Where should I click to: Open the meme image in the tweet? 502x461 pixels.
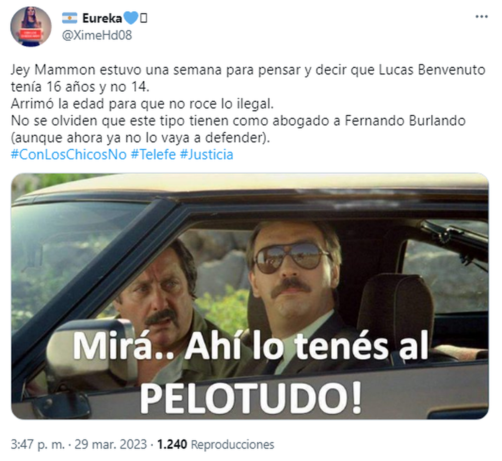pyautogui.click(x=250, y=296)
